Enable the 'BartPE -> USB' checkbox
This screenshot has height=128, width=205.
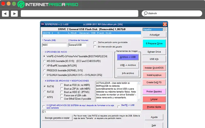[119, 106]
